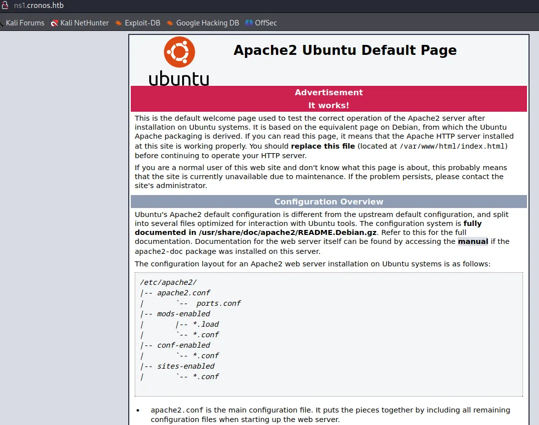
Task: Click '*.conf' under sites-enabled
Action: tap(206, 377)
